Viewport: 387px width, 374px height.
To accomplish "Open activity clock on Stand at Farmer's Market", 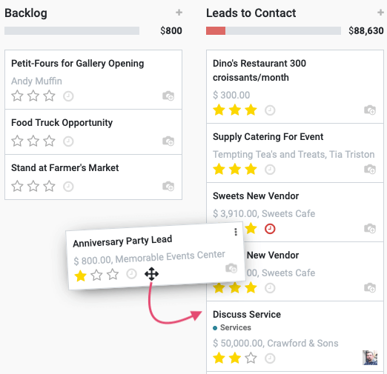I will tap(68, 187).
